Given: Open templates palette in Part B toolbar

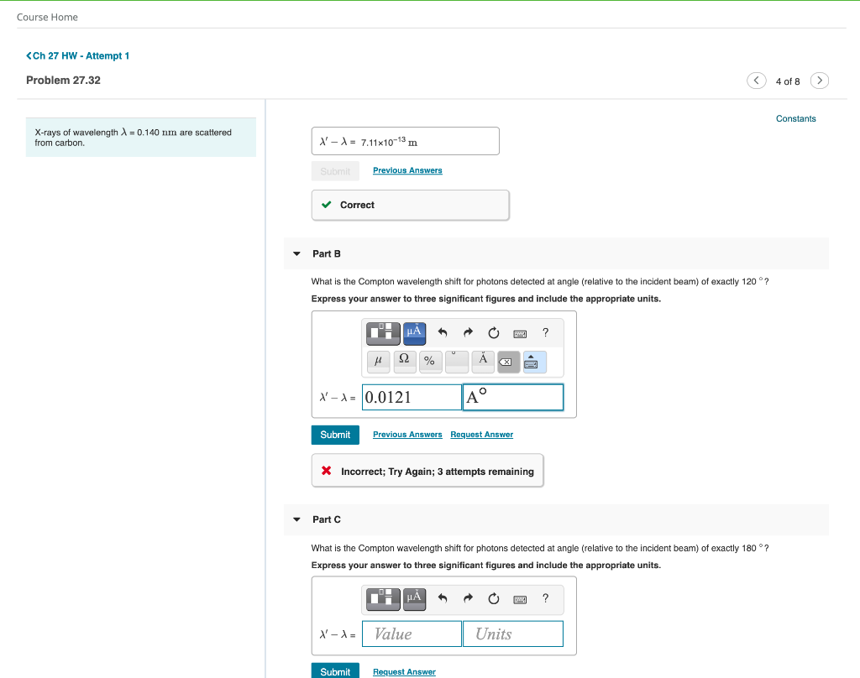Looking at the screenshot, I should [383, 332].
